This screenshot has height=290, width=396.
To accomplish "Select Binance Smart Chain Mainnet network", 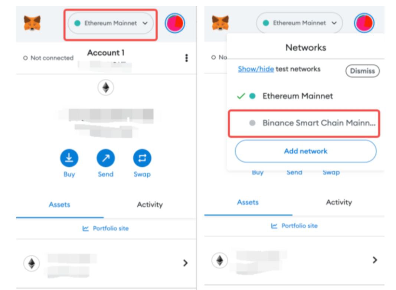I will (318, 123).
